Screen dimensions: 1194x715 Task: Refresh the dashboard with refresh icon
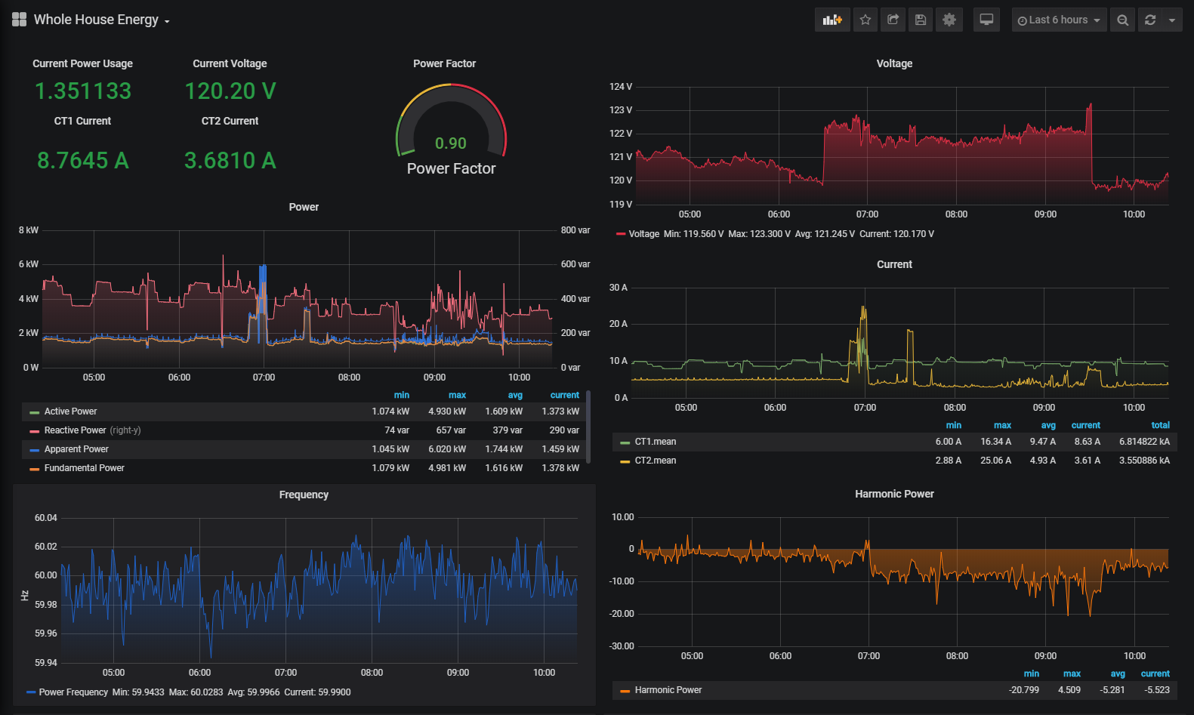pyautogui.click(x=1150, y=20)
